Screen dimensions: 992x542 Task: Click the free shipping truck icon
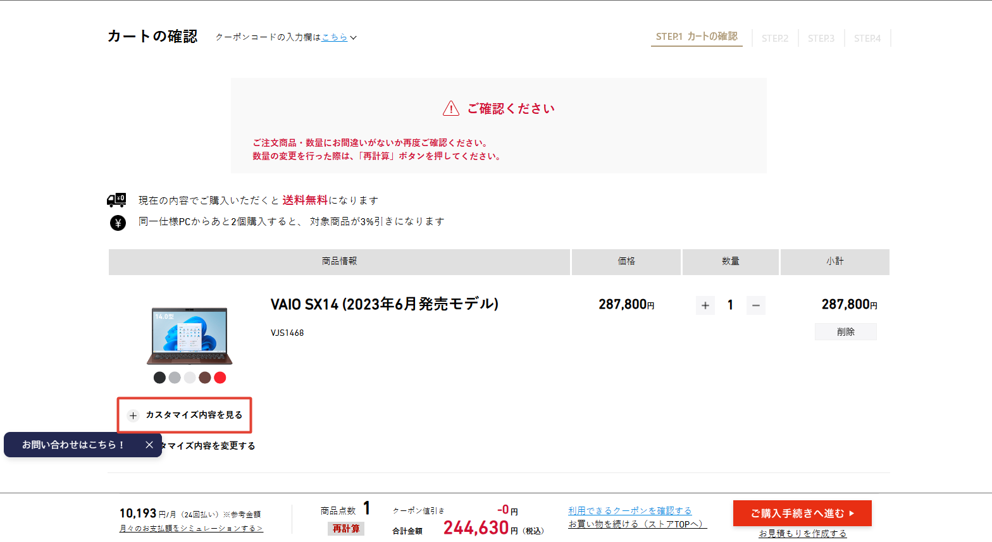pos(116,200)
